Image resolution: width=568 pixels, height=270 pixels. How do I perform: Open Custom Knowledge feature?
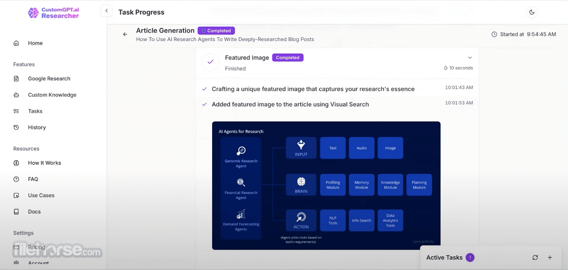click(x=52, y=95)
